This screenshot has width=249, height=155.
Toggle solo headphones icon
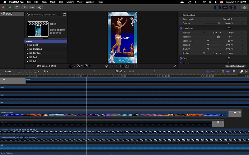[223, 72]
